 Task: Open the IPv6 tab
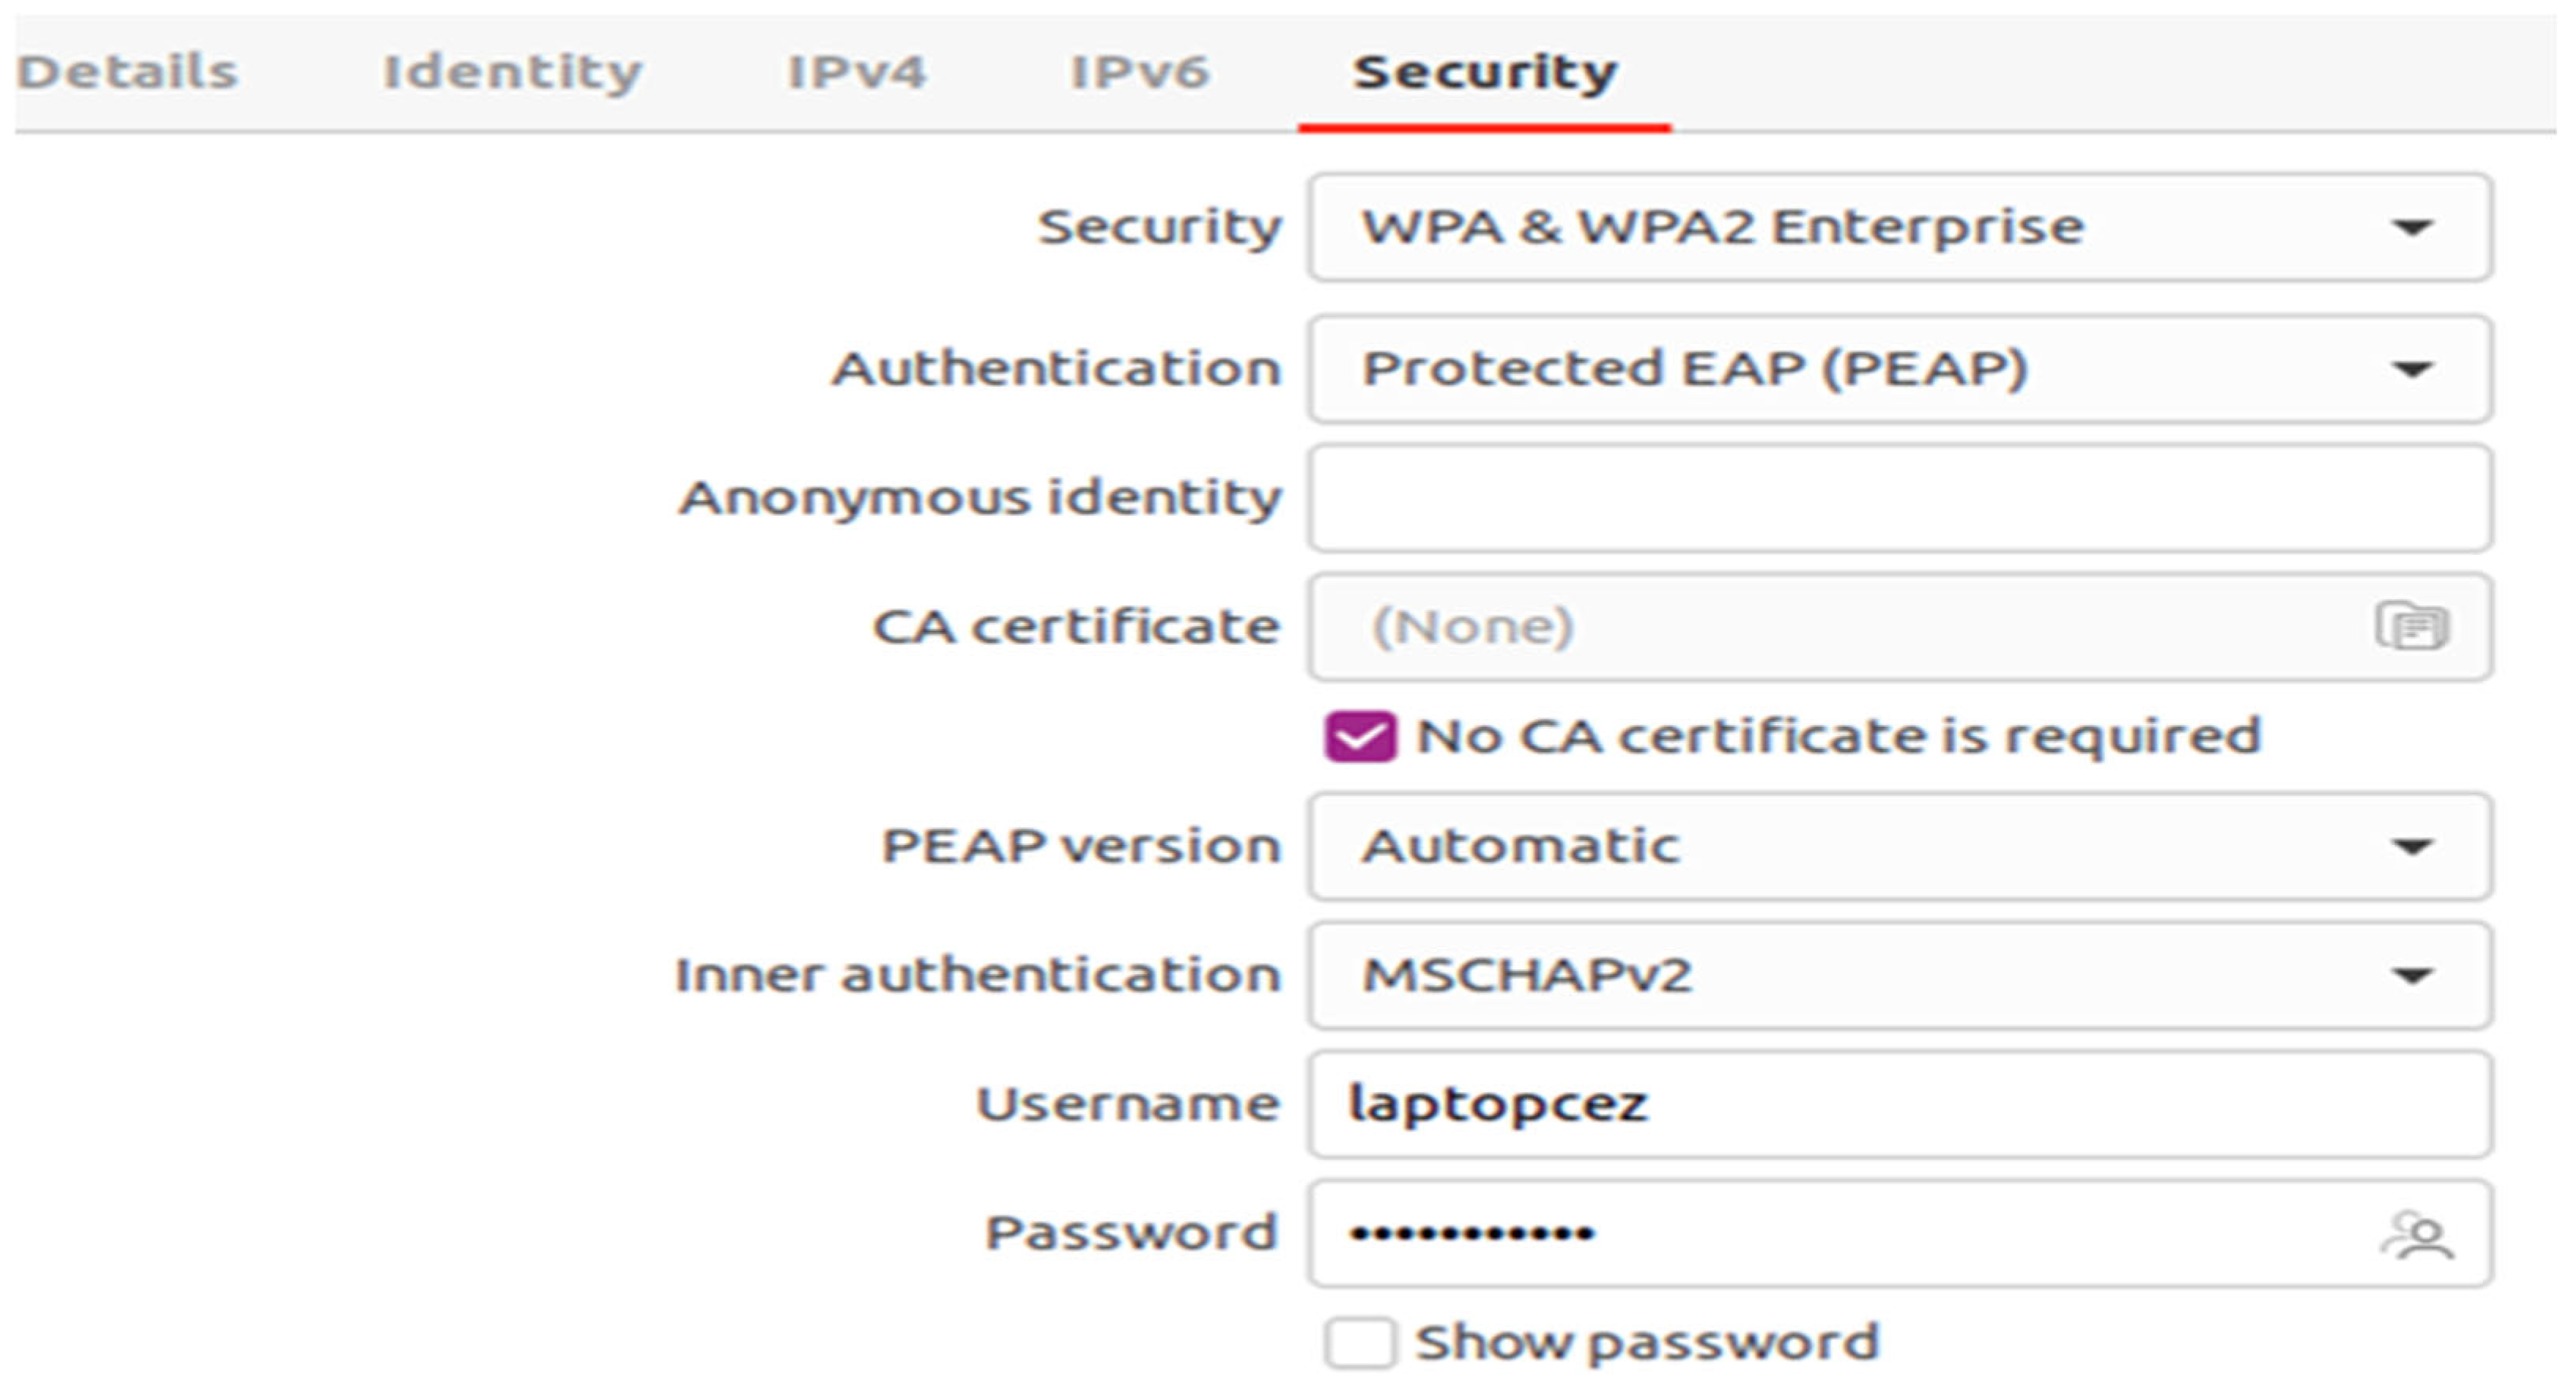click(1139, 72)
